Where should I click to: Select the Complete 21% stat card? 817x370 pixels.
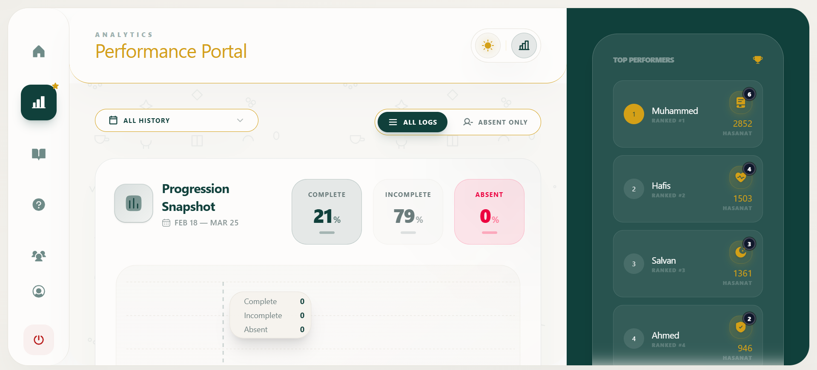pos(327,212)
